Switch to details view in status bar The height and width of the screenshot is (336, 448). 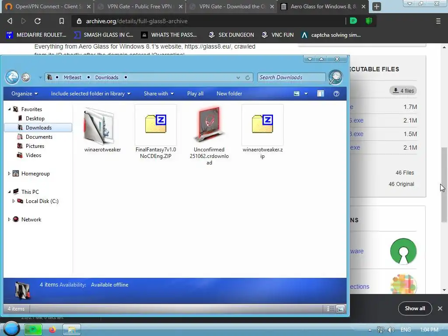[330, 308]
